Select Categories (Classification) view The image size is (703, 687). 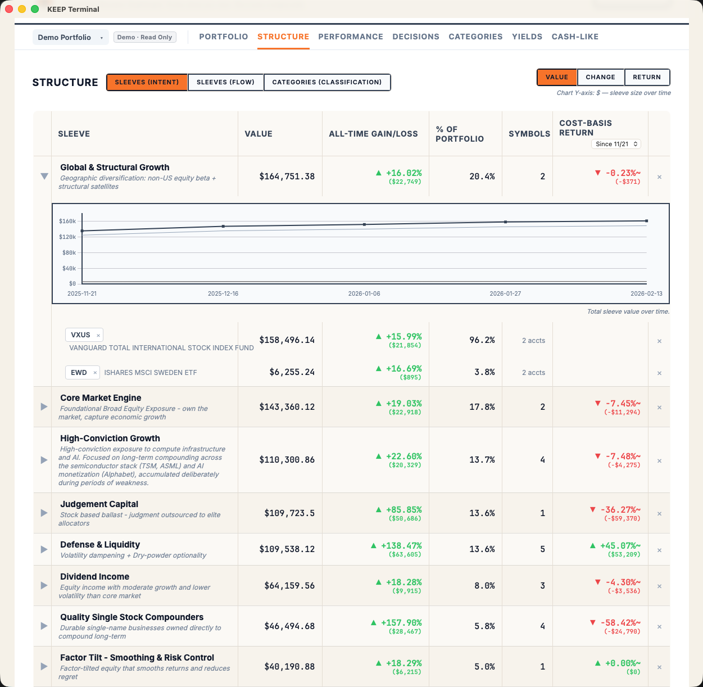coord(327,82)
